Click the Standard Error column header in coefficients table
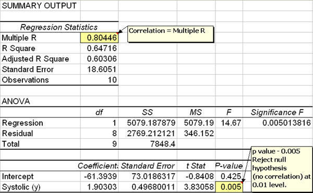Image resolution: width=313 pixels, height=193 pixels. pos(148,166)
